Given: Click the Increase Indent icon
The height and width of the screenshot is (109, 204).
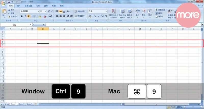Looking at the screenshot, I should 71,16.
